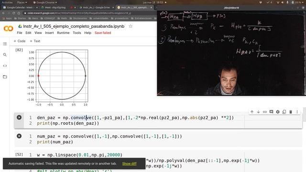Open the Diarios bookmark folder
The image size is (306, 172).
pos(20,18)
